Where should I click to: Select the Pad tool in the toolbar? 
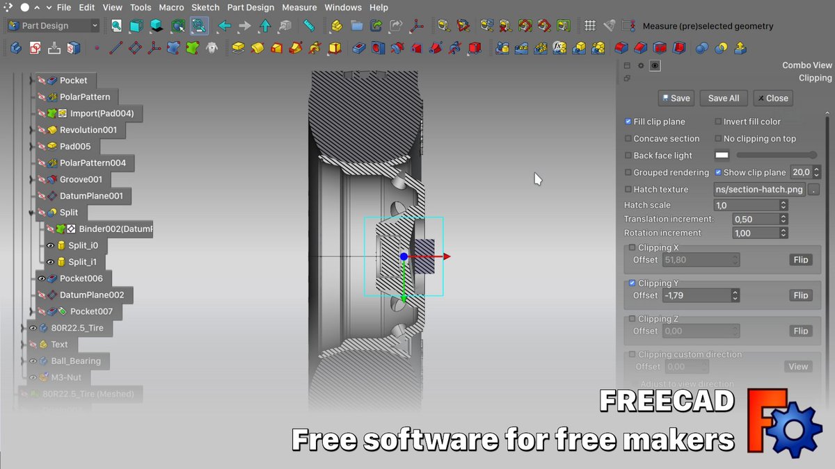[237, 48]
